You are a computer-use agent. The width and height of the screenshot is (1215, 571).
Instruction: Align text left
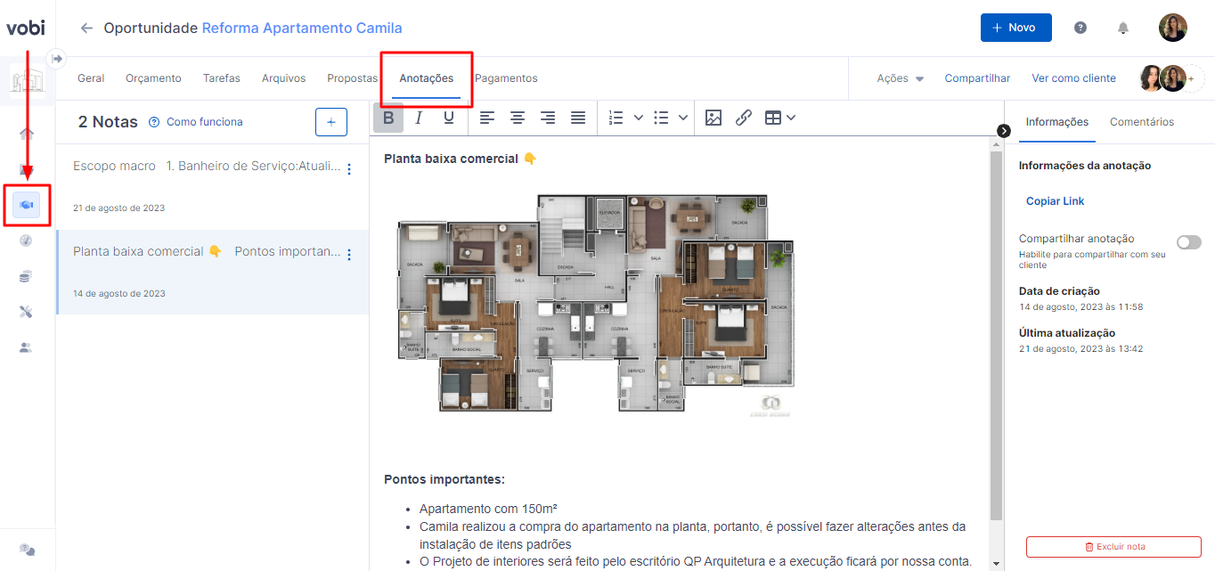[x=487, y=118]
